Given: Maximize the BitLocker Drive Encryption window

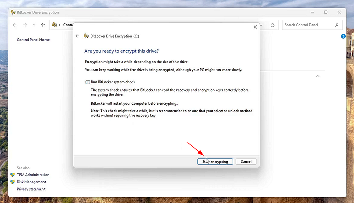Looking at the screenshot, I should 326,12.
